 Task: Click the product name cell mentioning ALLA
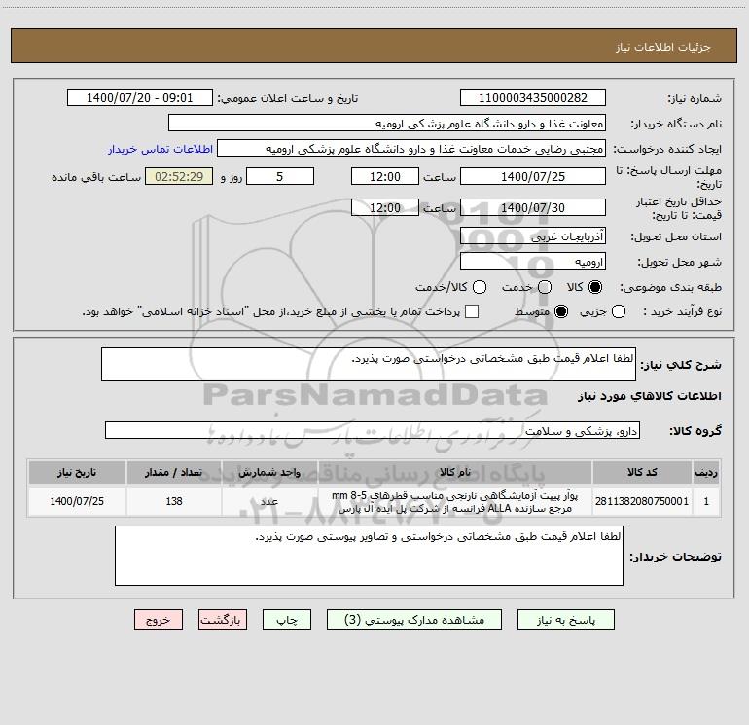tap(455, 501)
